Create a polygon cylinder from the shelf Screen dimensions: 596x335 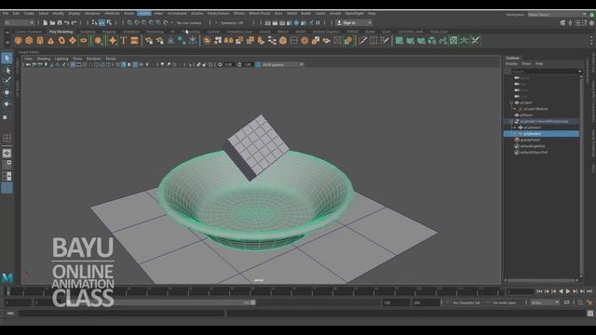(x=40, y=41)
